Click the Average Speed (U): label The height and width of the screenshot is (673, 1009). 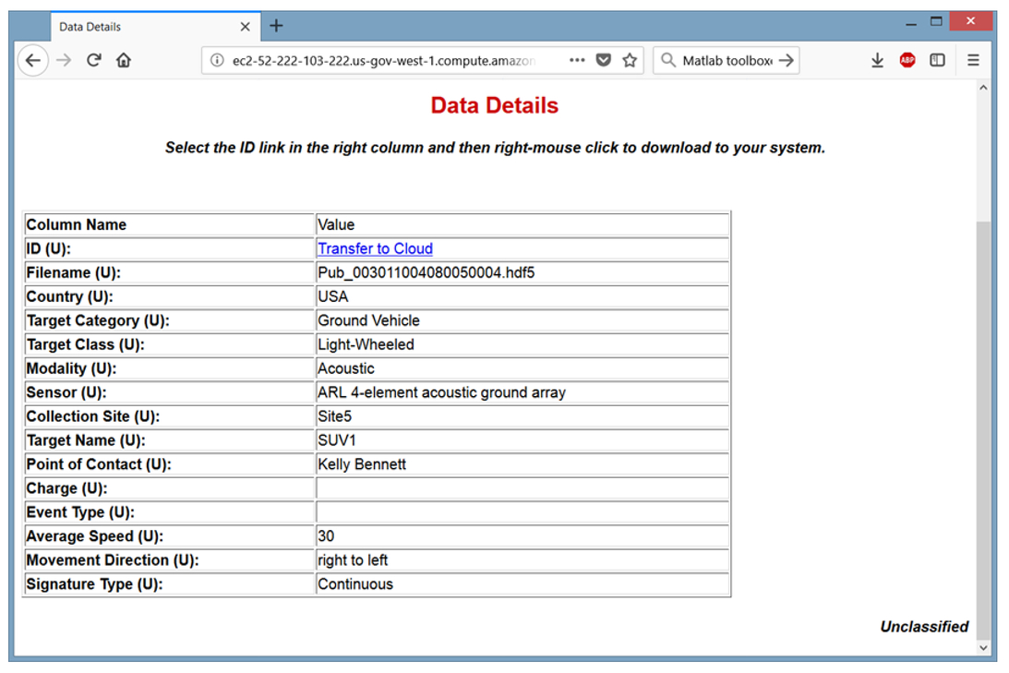click(x=94, y=536)
